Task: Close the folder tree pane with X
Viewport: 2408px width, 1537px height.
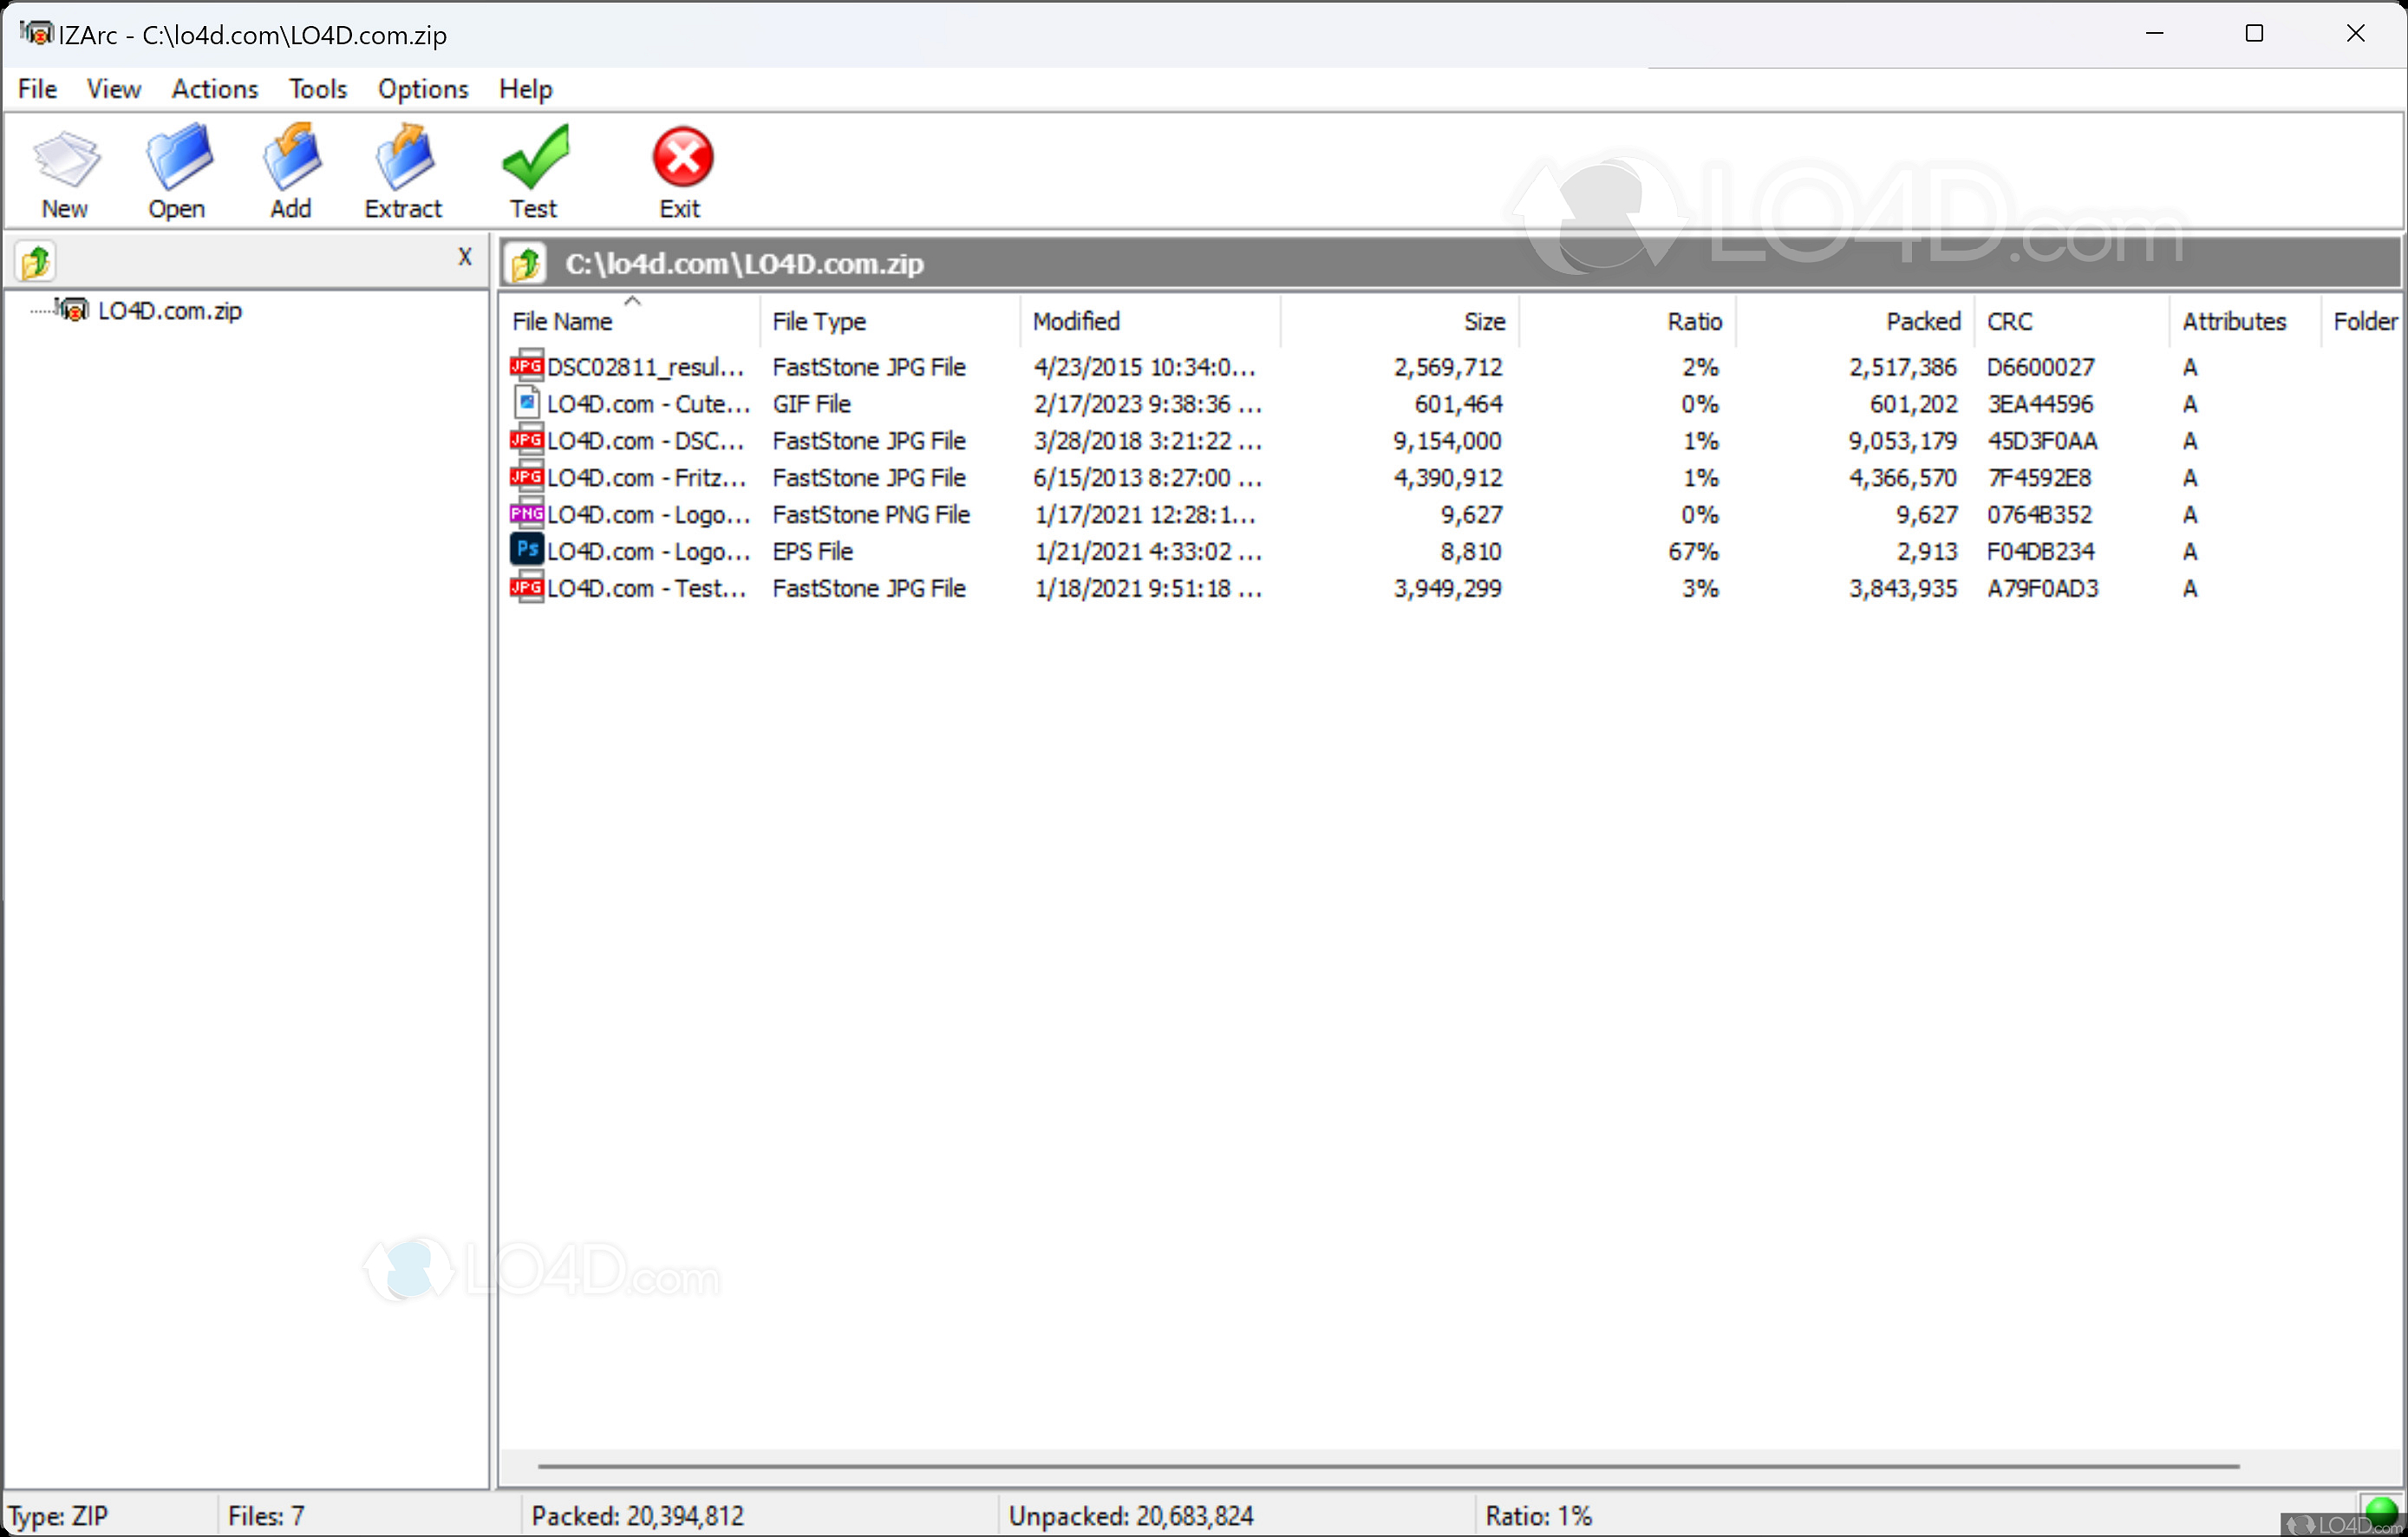Action: coord(465,257)
